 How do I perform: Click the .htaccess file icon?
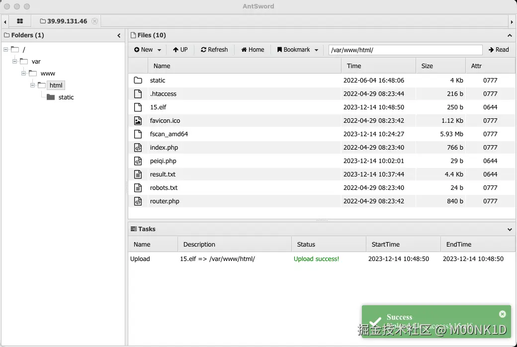coord(138,94)
